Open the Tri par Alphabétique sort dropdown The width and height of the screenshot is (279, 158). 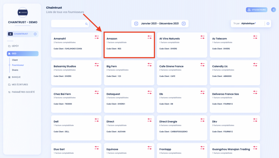point(251,23)
